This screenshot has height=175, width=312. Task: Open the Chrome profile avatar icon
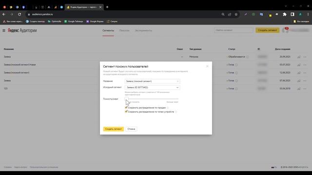[300, 14]
